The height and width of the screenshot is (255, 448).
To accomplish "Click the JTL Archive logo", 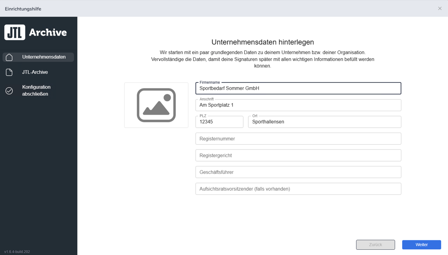I will pyautogui.click(x=36, y=33).
